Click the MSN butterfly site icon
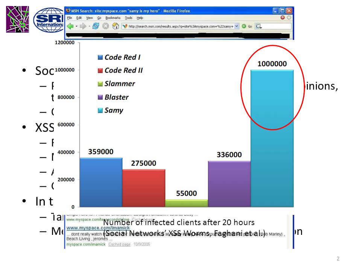 coord(125,26)
